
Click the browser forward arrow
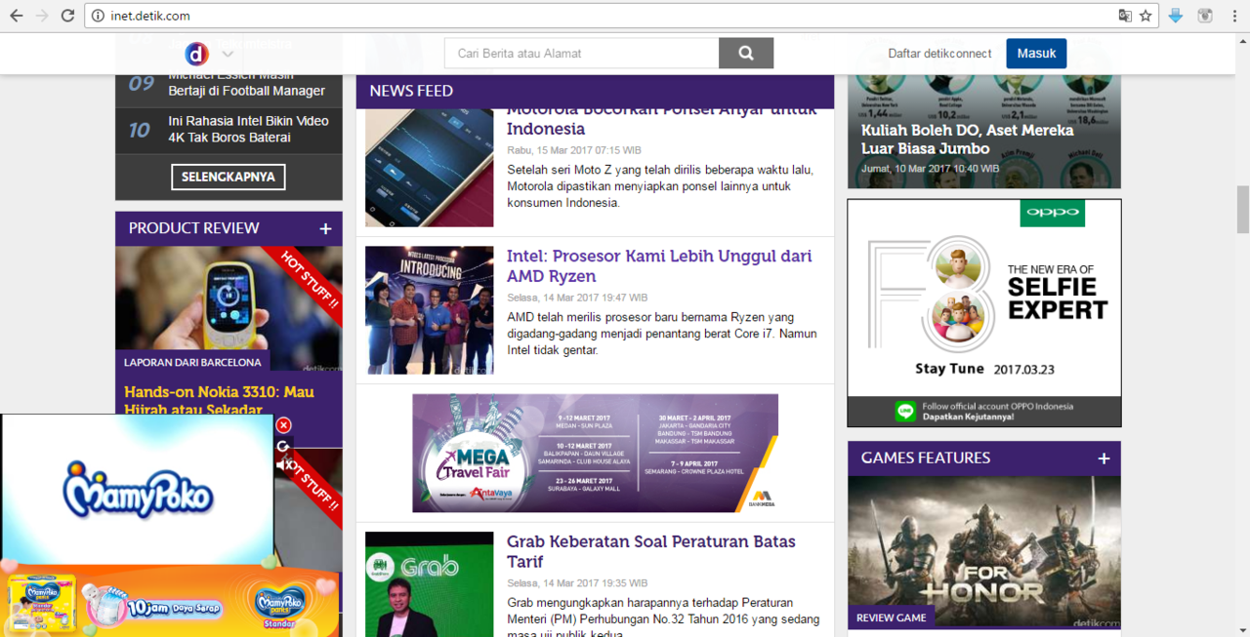[x=42, y=16]
